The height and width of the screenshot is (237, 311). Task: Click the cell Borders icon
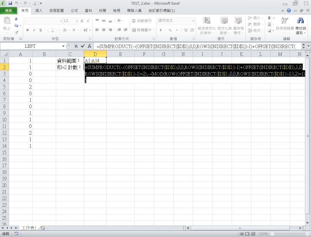pos(53,30)
